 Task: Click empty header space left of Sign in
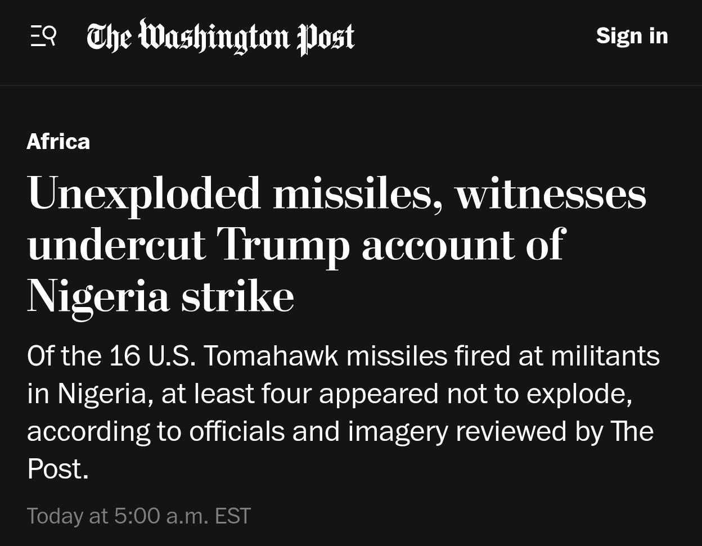478,37
